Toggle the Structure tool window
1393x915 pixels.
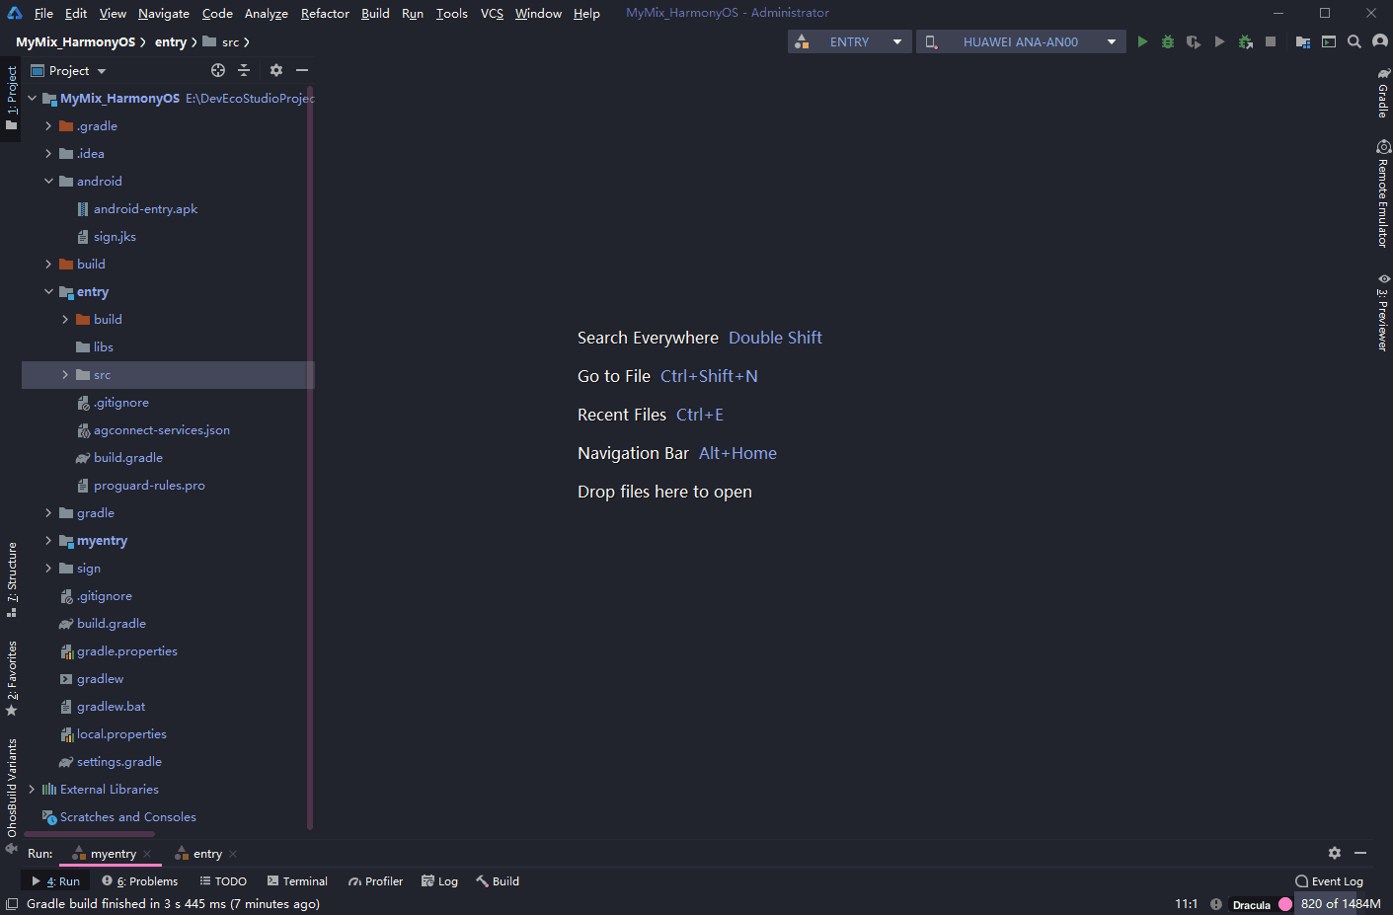pyautogui.click(x=11, y=580)
